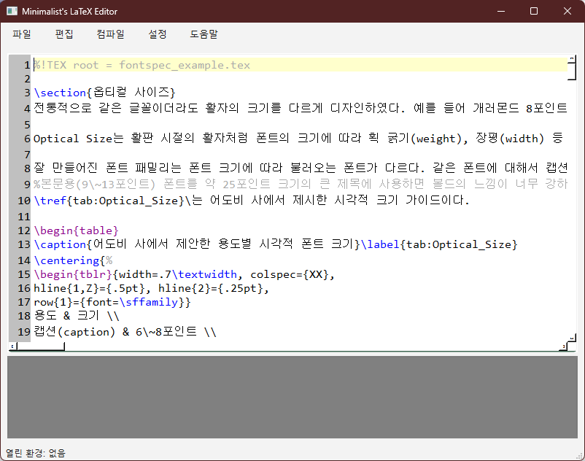Click the \sffamily command on line 17
This screenshot has width=585, height=461.
coord(149,302)
